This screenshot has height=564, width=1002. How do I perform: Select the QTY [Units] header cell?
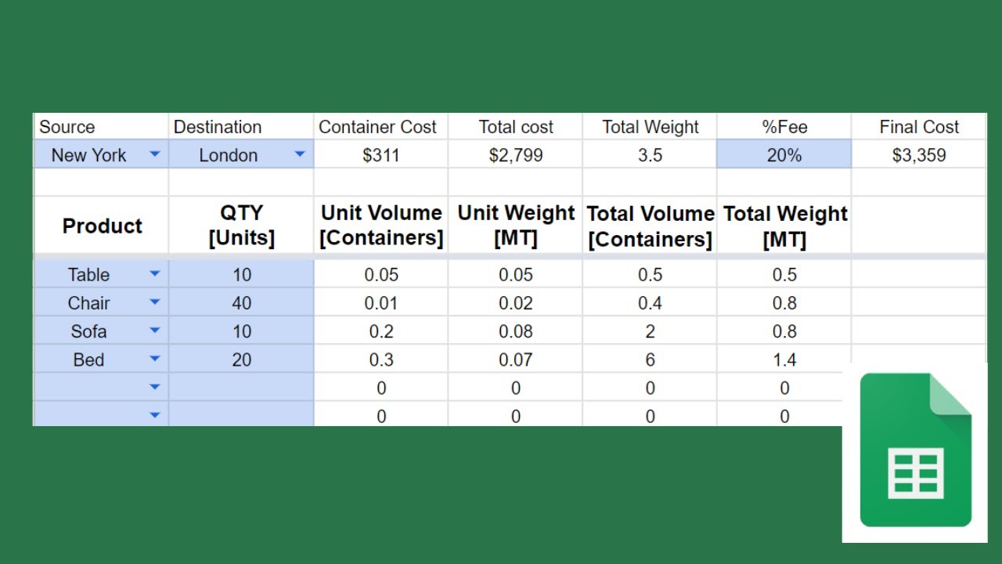(241, 226)
